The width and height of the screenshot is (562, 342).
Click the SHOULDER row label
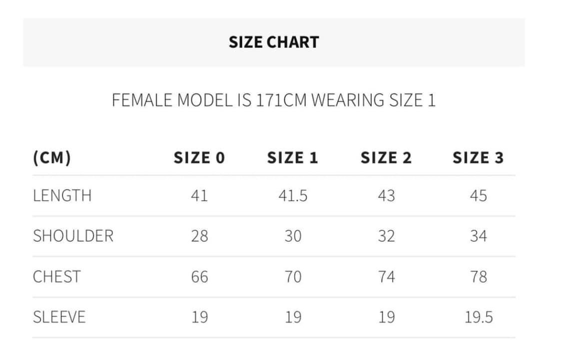pyautogui.click(x=73, y=236)
